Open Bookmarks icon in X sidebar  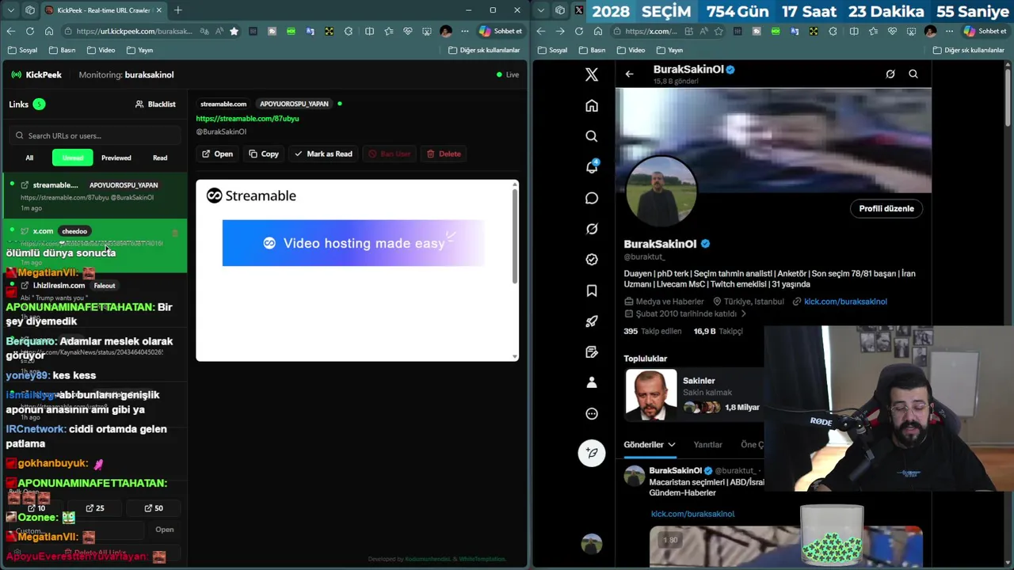click(x=591, y=291)
